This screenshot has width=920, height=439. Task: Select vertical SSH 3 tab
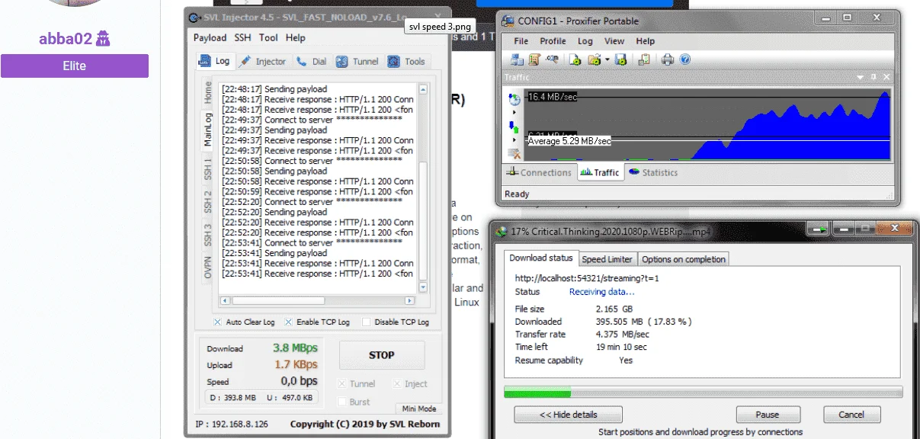[208, 234]
